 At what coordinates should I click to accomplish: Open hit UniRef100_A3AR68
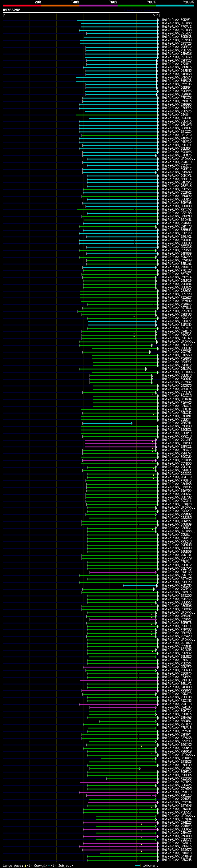177,483
